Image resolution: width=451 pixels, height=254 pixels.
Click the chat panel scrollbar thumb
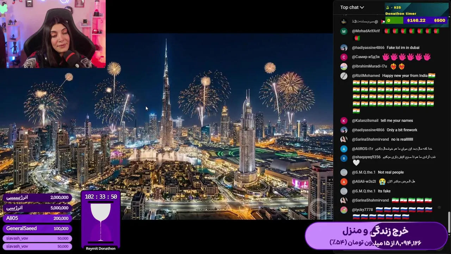pyautogui.click(x=449, y=223)
